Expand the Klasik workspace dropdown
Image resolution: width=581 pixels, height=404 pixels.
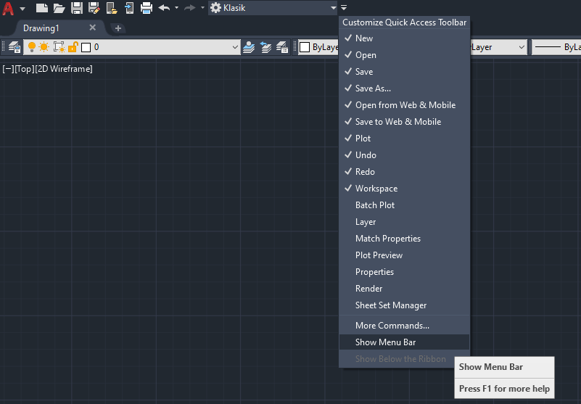point(333,8)
